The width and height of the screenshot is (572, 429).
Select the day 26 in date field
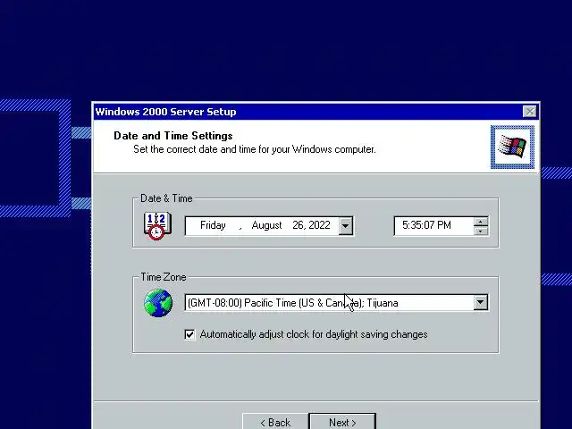298,225
